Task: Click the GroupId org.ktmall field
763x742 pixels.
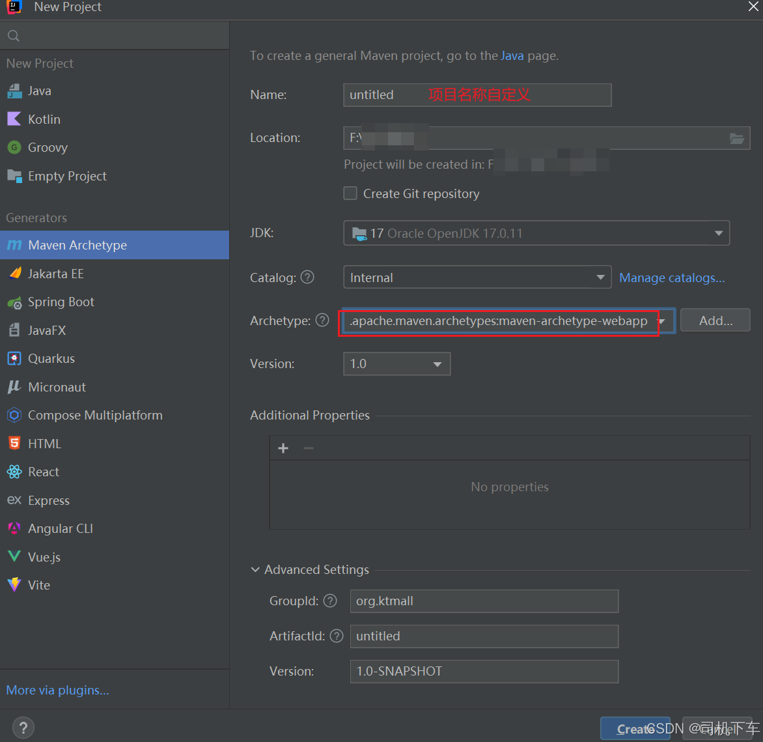Action: tap(484, 601)
